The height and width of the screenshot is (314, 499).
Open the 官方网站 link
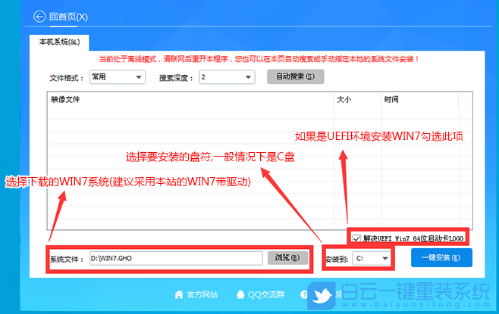point(202,294)
